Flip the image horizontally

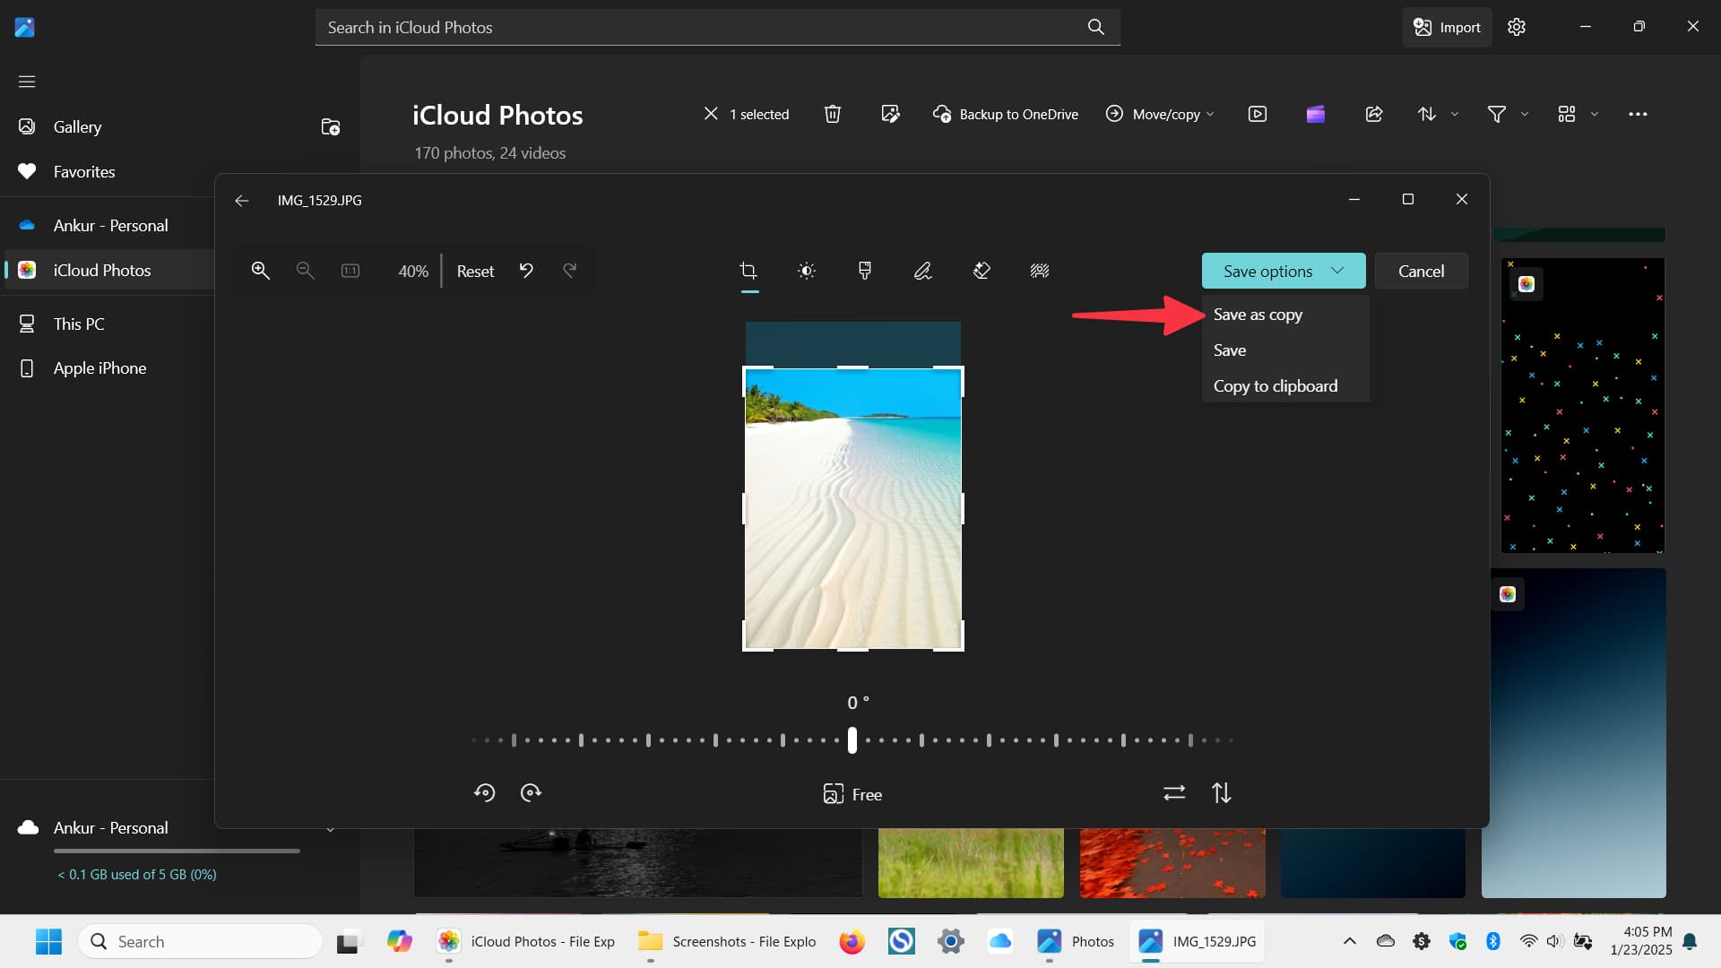(x=1174, y=793)
